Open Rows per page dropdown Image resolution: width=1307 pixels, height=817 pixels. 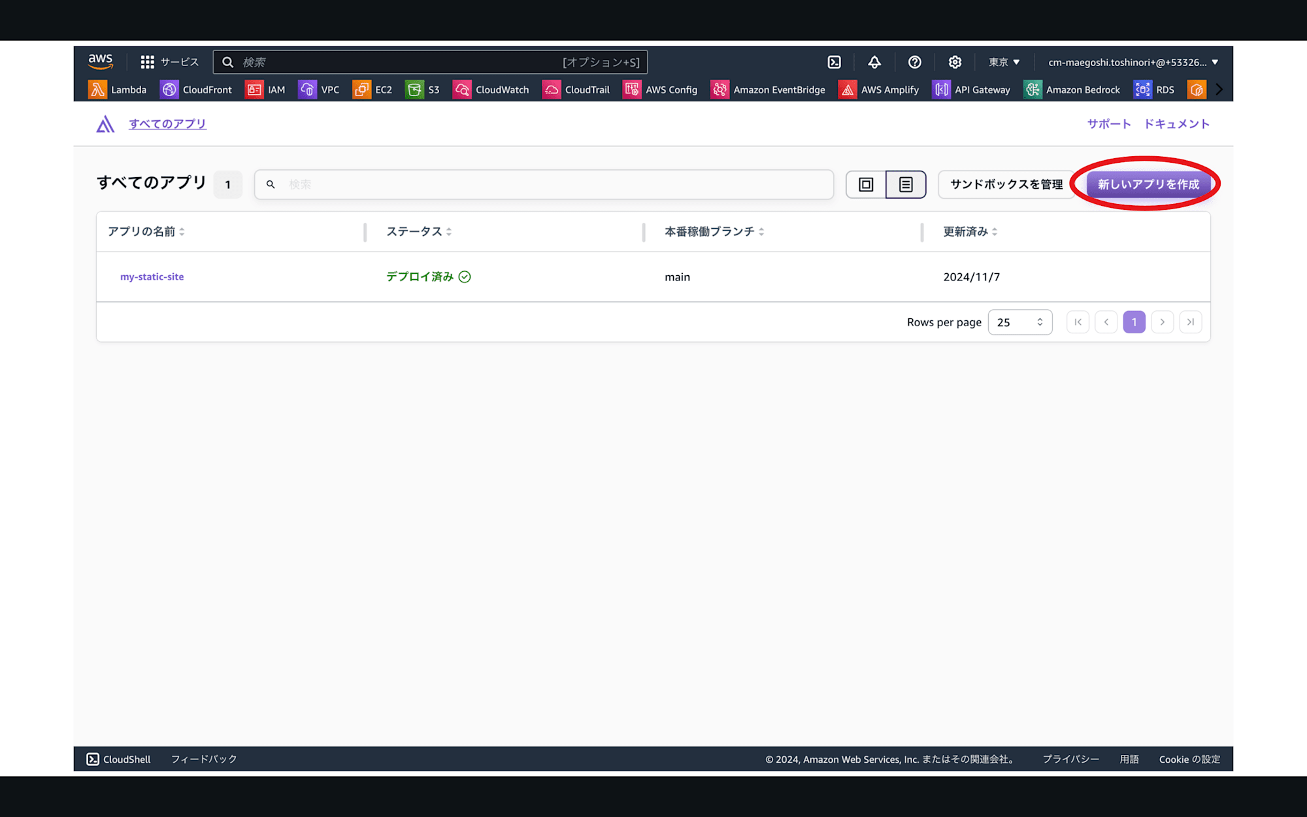[1020, 322]
